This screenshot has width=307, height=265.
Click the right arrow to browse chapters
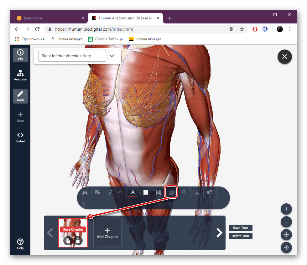pyautogui.click(x=219, y=233)
